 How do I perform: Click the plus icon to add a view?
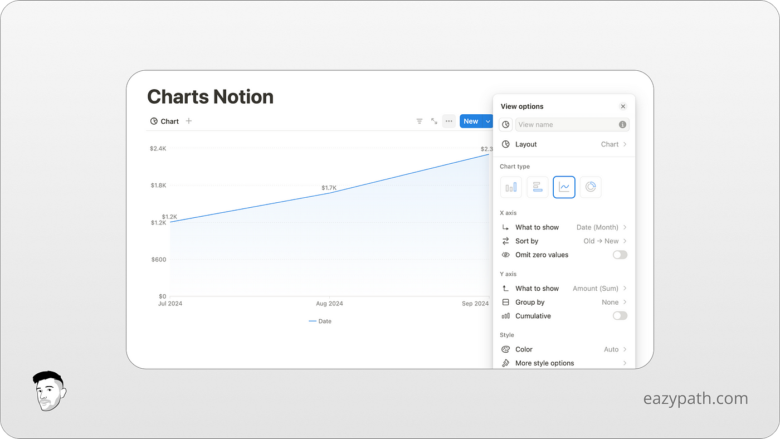pyautogui.click(x=188, y=121)
